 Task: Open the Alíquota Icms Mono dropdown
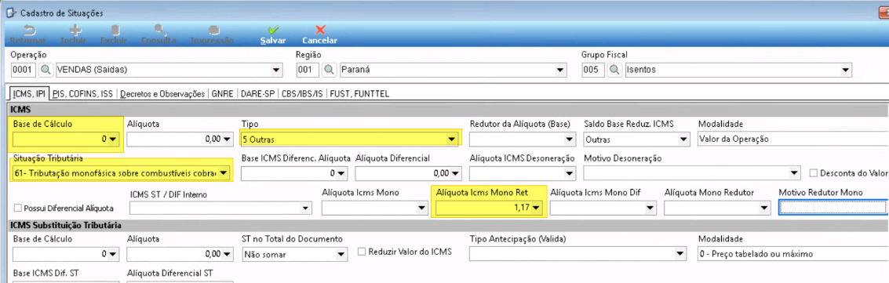coord(421,209)
